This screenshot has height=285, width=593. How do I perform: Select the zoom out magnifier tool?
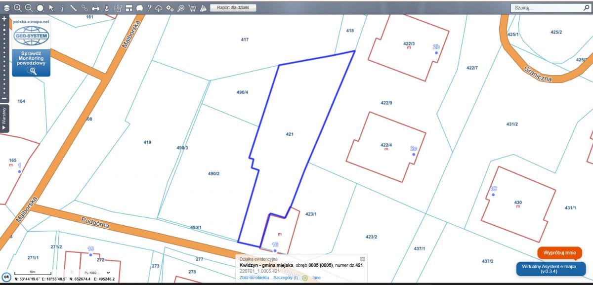[28, 8]
